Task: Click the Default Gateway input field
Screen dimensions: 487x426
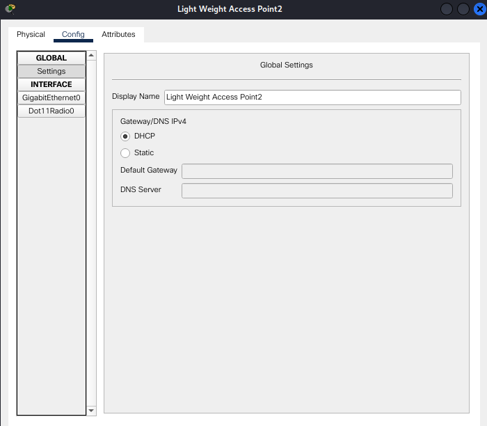Action: point(317,171)
